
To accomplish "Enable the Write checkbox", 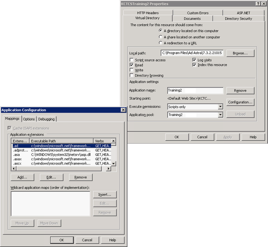I will (x=132, y=70).
